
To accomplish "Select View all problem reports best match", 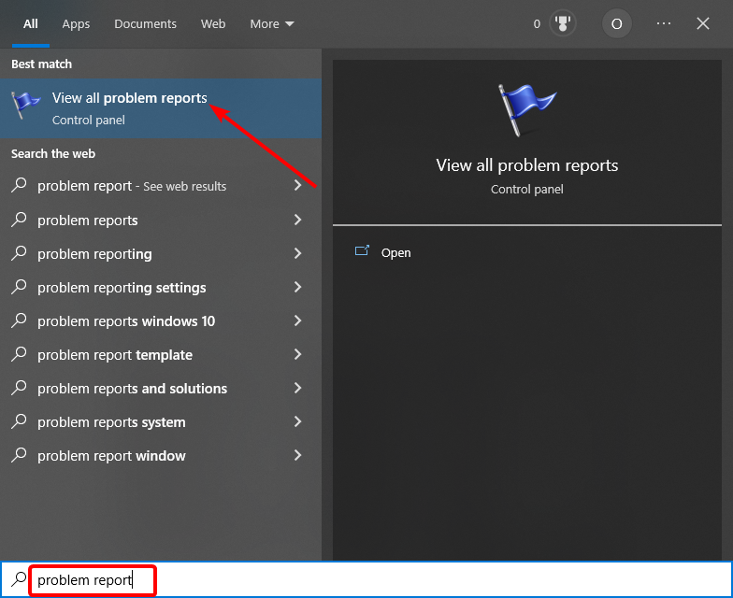I will pyautogui.click(x=161, y=108).
